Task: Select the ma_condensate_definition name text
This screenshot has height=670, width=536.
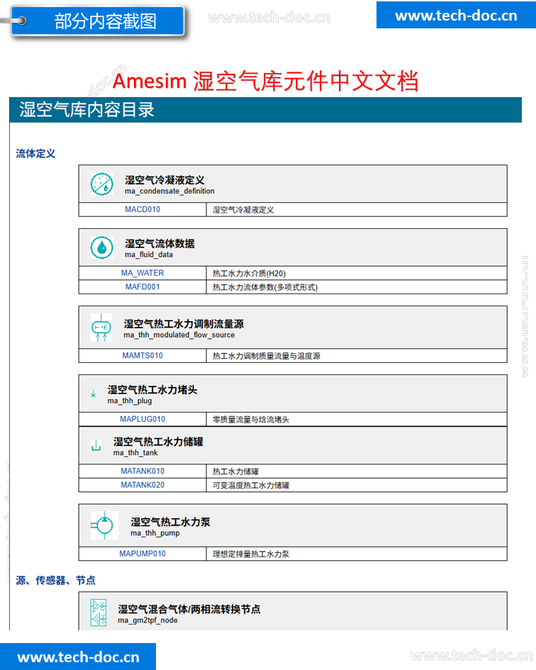Action: coord(169,191)
